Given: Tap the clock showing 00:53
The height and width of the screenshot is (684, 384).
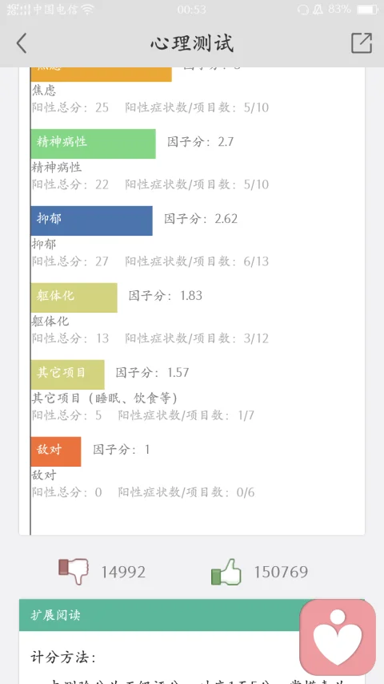Looking at the screenshot, I should [x=191, y=10].
